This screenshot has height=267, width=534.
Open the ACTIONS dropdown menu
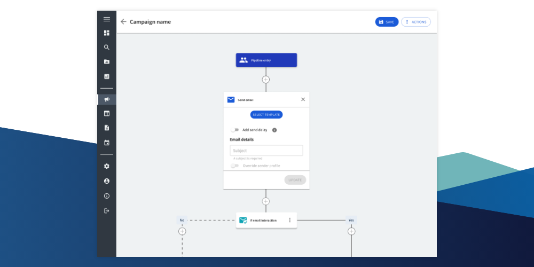click(415, 22)
